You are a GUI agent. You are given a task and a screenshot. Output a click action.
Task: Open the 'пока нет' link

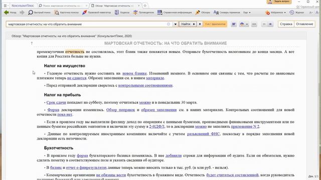point(65,114)
